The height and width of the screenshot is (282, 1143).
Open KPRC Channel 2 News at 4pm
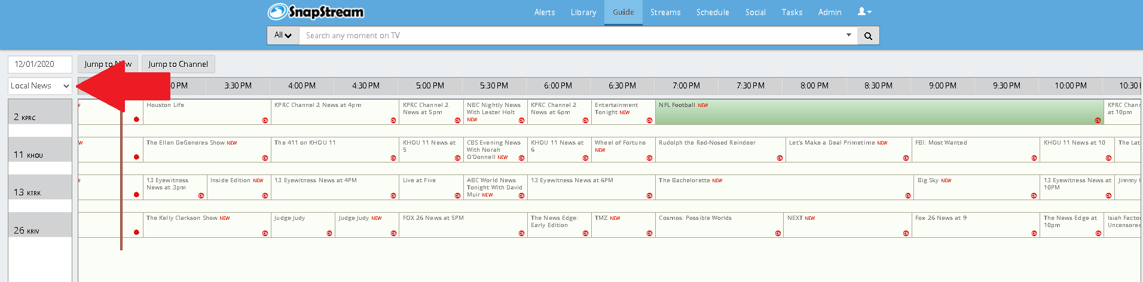[335, 112]
